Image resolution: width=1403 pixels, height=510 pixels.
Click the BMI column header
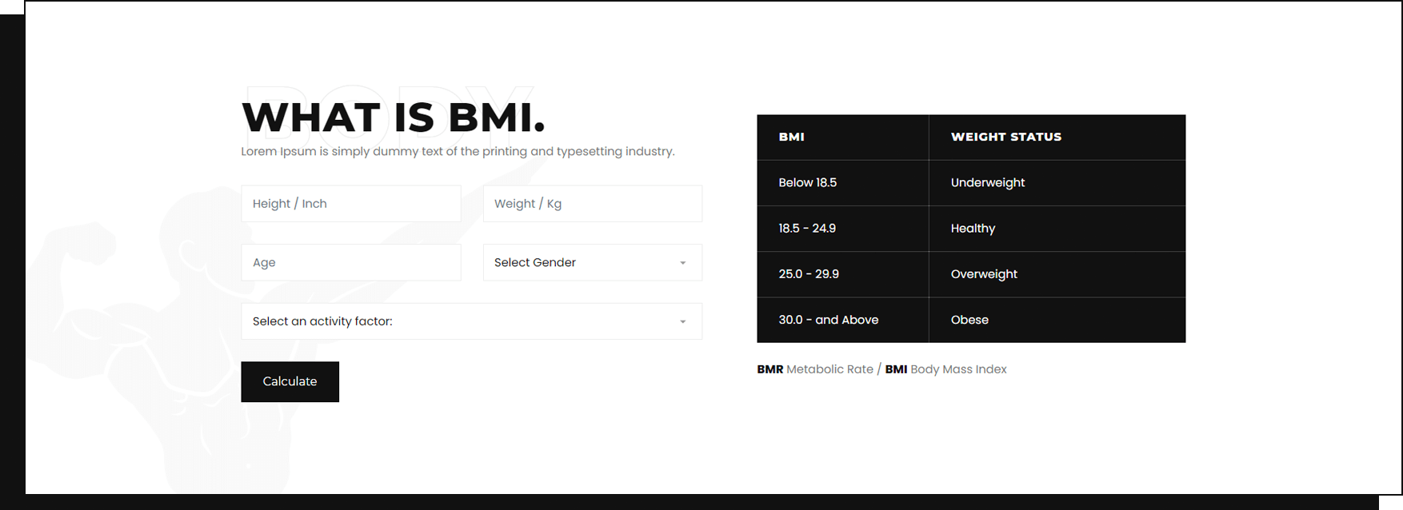pos(843,137)
